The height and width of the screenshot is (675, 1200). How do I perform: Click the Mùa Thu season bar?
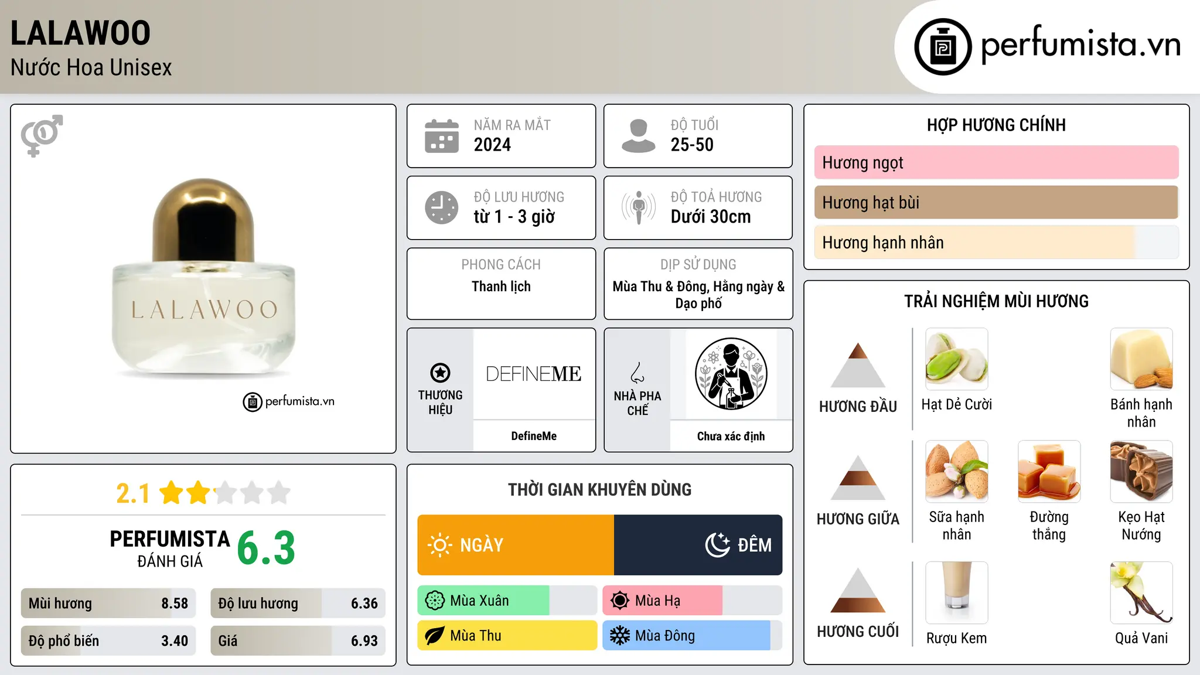click(x=507, y=636)
